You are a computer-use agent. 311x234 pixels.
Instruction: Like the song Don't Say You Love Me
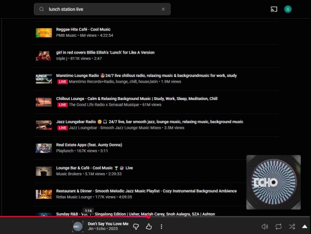(x=149, y=227)
